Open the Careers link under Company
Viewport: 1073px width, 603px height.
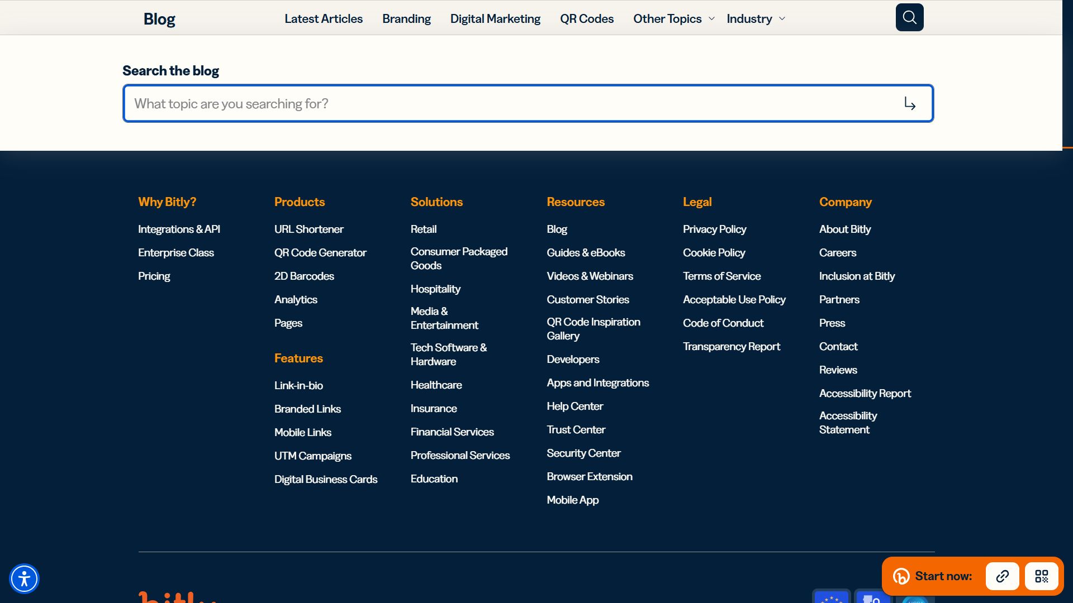(837, 252)
